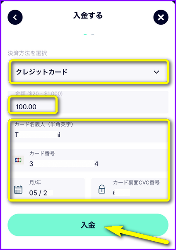This screenshot has width=176, height=250.
Task: Click the 月/年 expiry date field
Action: tap(48, 188)
